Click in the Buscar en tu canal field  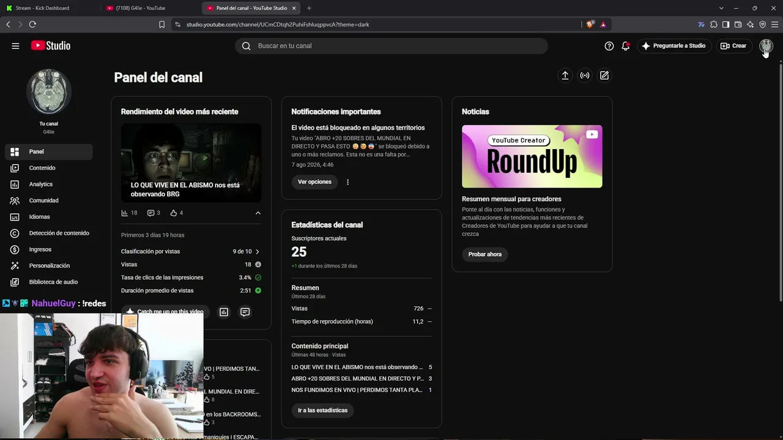pyautogui.click(x=391, y=46)
